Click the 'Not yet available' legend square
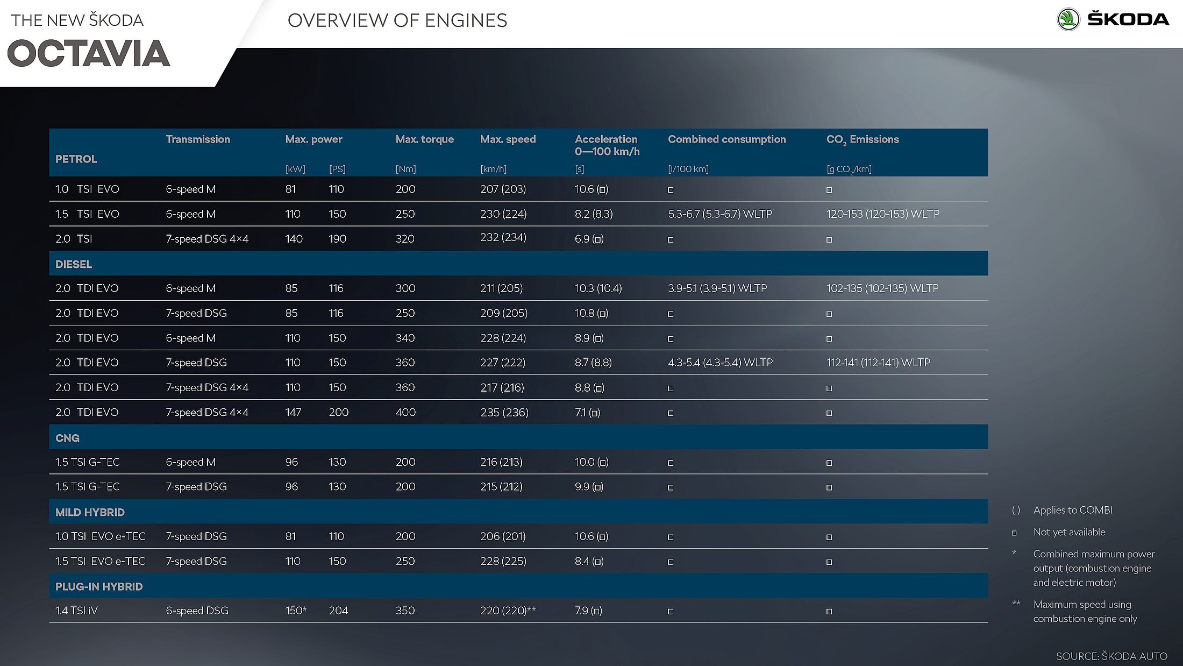Viewport: 1183px width, 666px height. [1014, 533]
